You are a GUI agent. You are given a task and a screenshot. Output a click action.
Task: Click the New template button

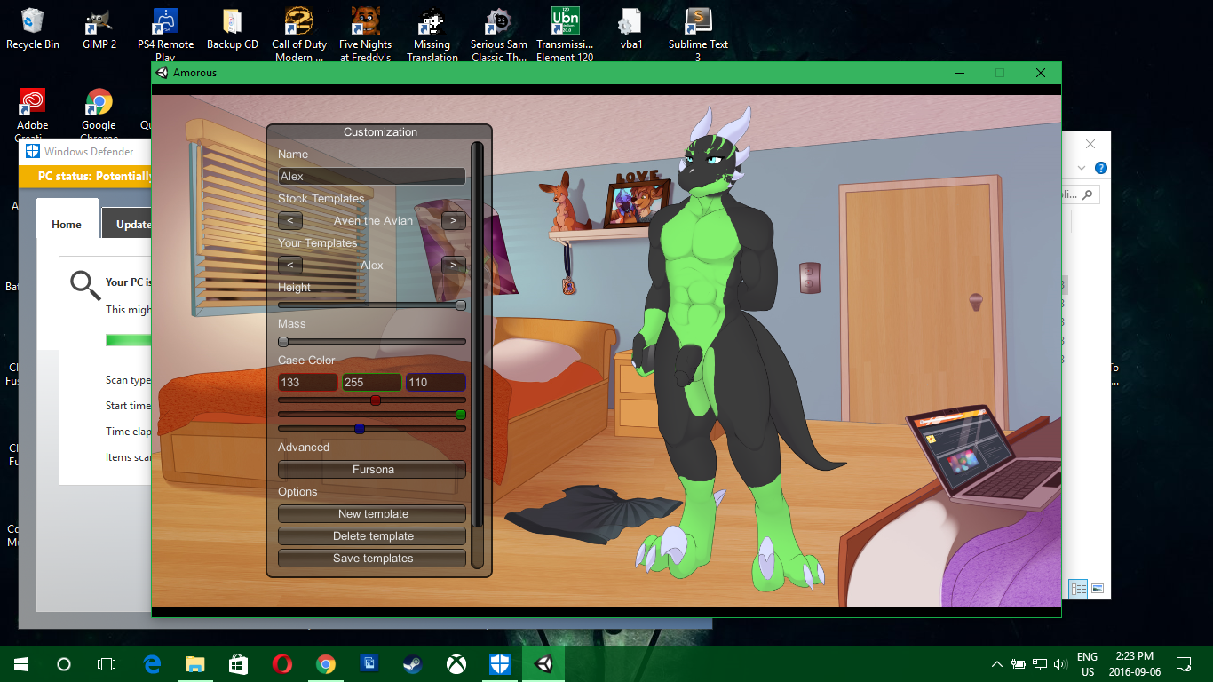(371, 513)
